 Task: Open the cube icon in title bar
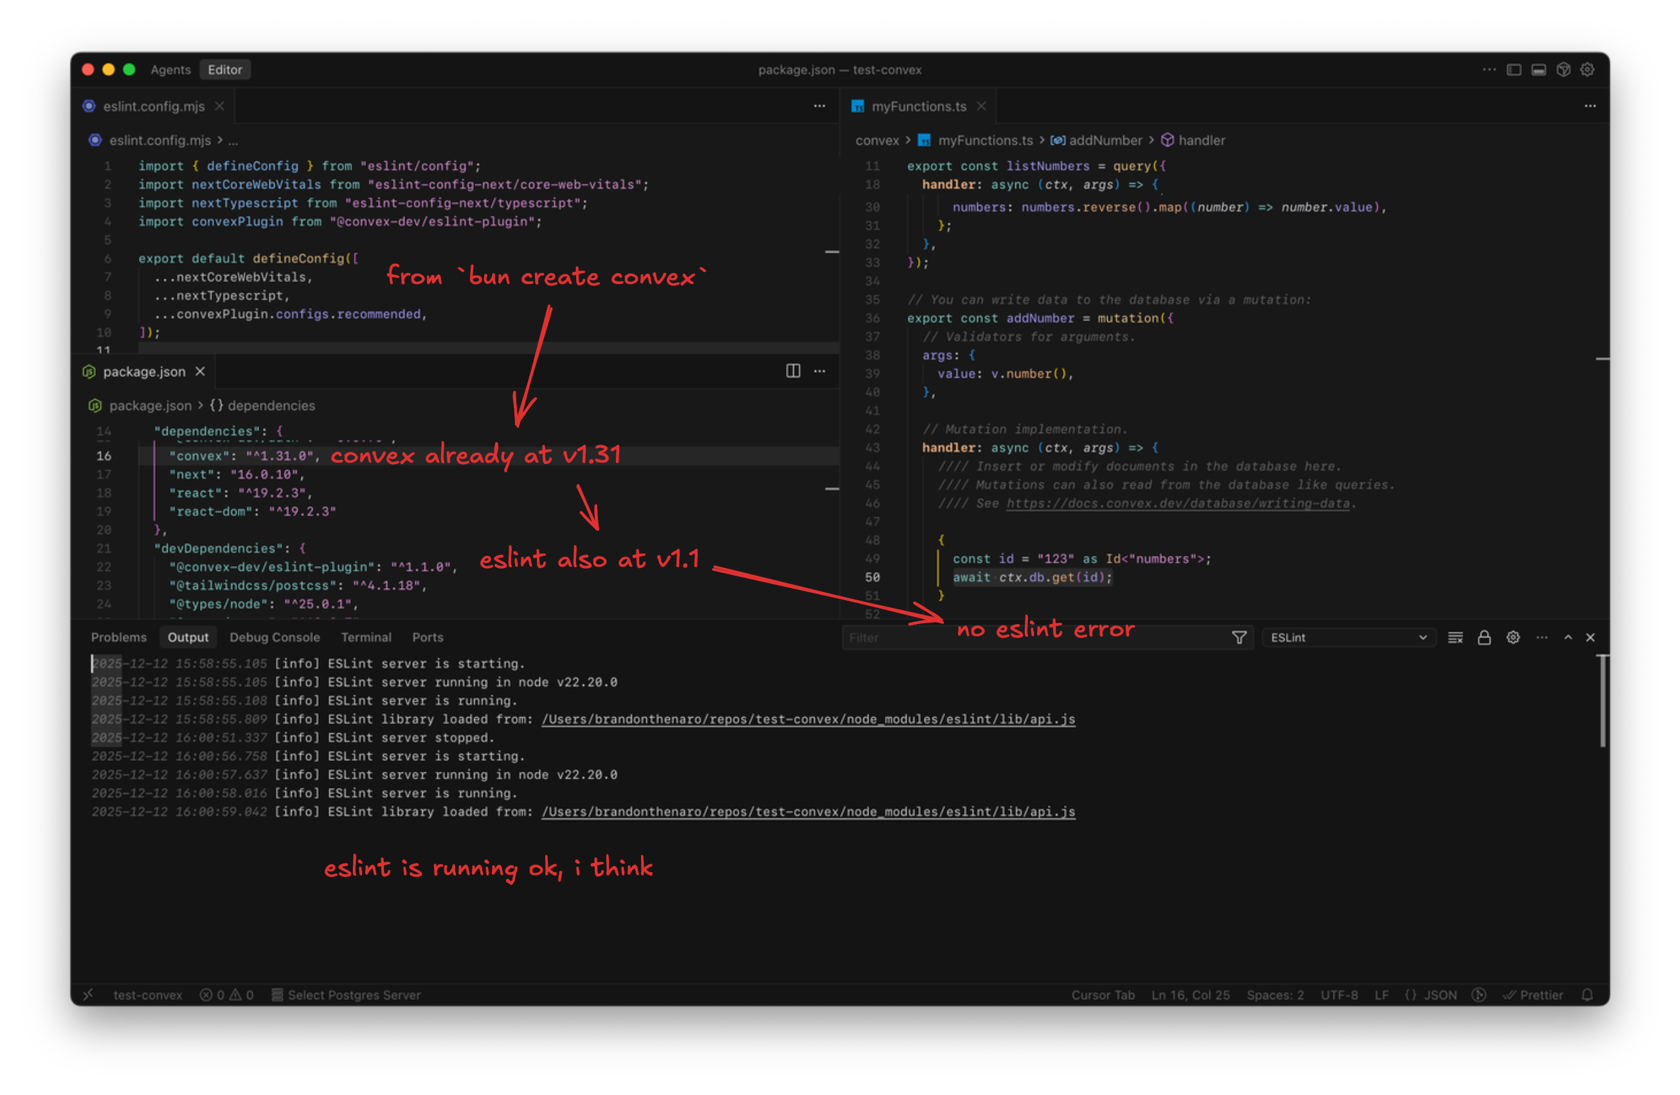click(1563, 70)
